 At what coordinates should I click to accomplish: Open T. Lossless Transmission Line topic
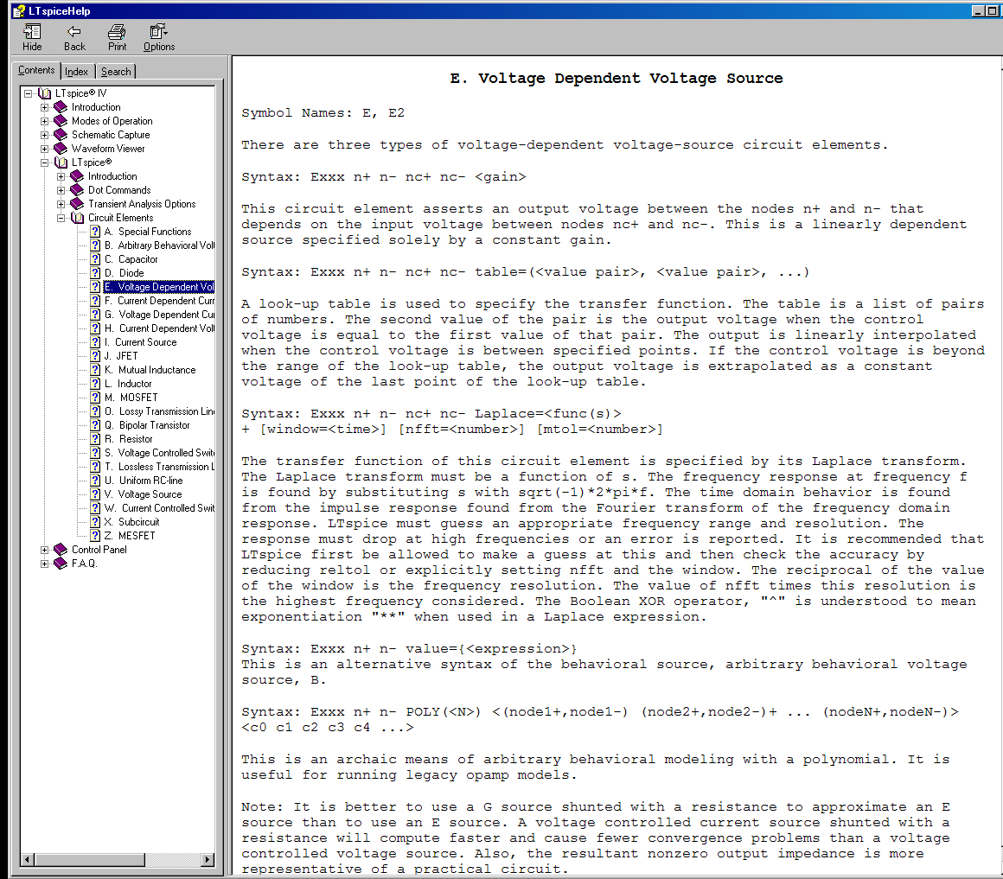tap(159, 467)
